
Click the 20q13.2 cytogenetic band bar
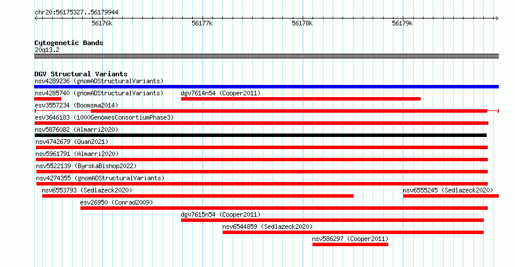click(266, 56)
